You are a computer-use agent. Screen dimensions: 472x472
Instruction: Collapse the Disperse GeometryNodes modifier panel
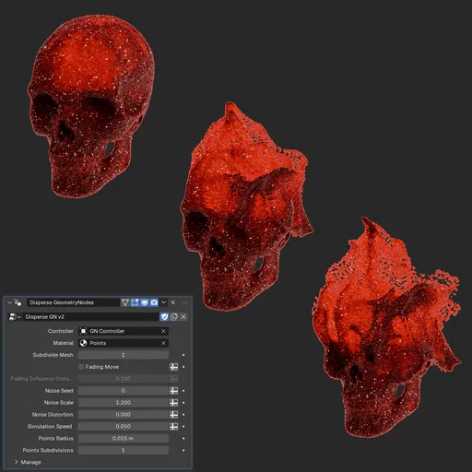click(9, 302)
